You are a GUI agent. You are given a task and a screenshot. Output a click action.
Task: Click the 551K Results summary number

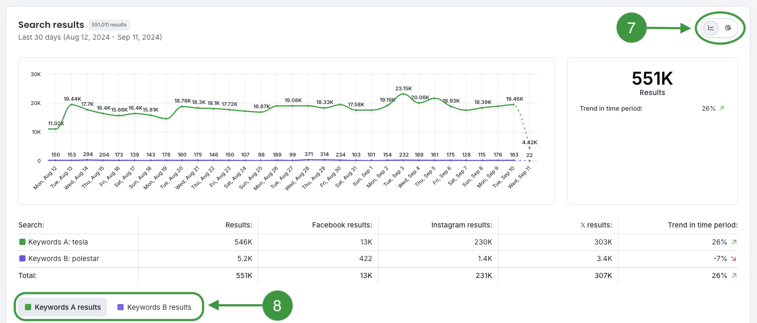tap(652, 79)
